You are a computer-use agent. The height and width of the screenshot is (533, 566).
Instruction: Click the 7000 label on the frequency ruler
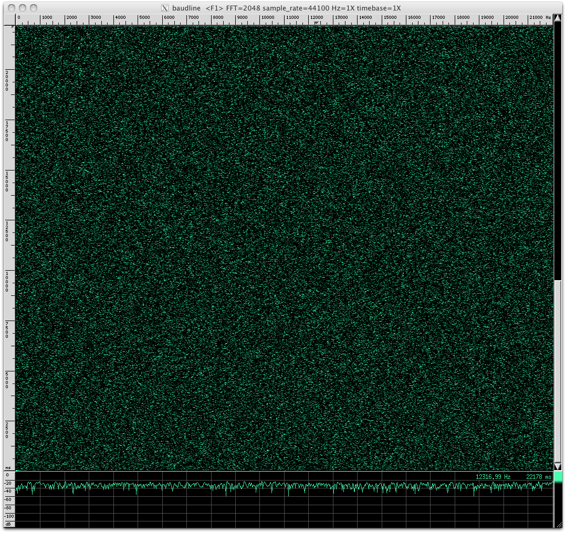point(193,17)
